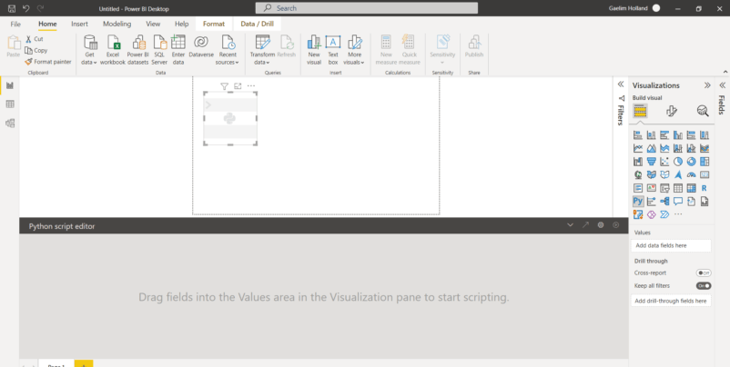Select the Power Automate visual
Viewport: 730px width, 367px height.
664,214
